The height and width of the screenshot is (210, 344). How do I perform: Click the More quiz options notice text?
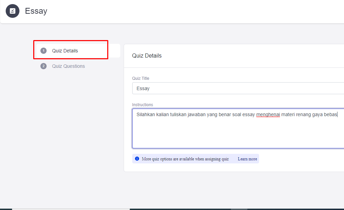click(x=185, y=159)
